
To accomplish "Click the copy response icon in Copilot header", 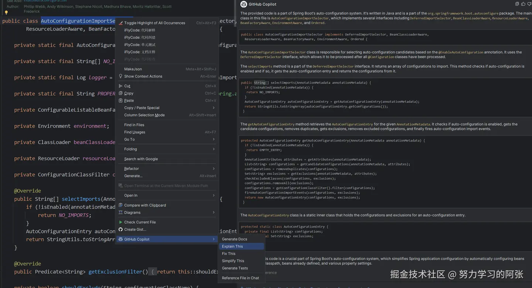I will tap(517, 4).
